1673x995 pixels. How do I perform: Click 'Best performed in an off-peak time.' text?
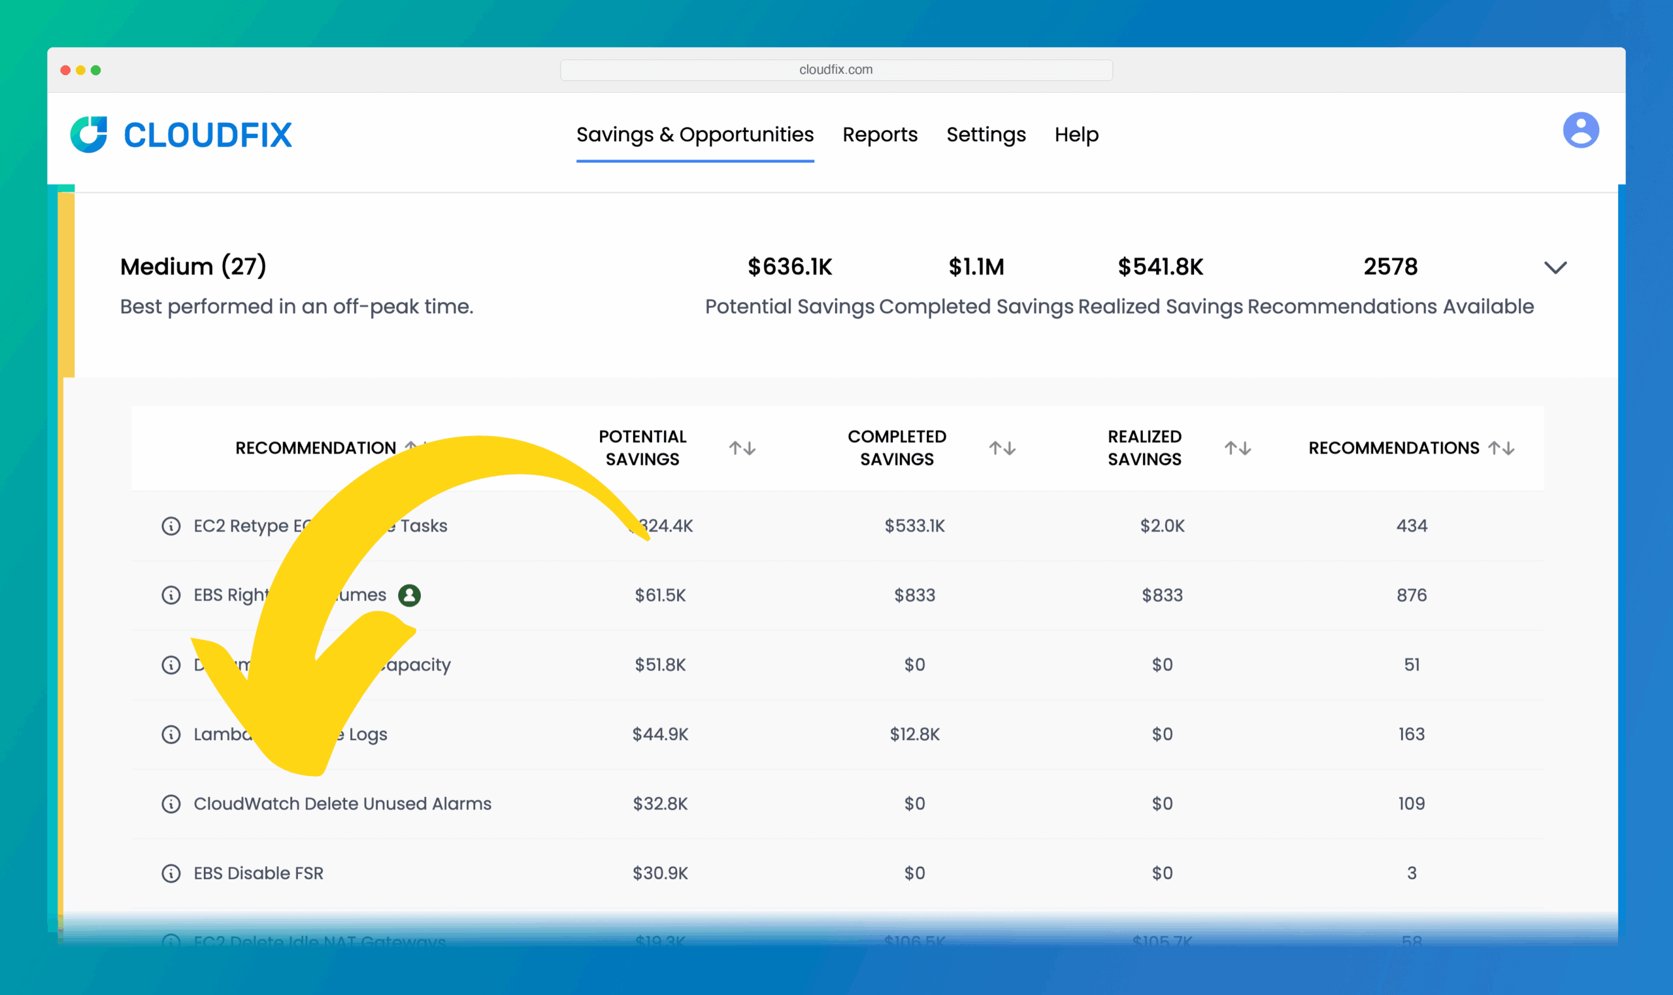point(296,307)
